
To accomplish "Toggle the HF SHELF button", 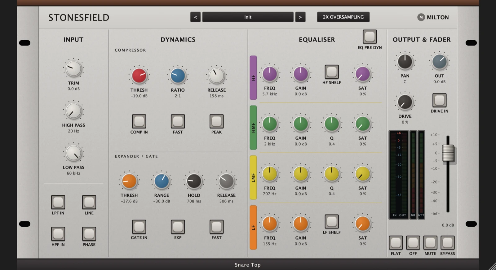I will click(332, 72).
